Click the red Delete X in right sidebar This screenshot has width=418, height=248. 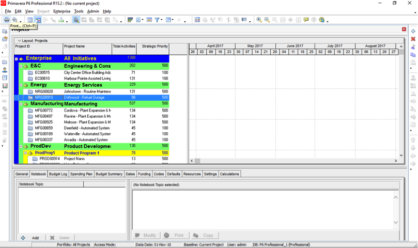tap(413, 39)
